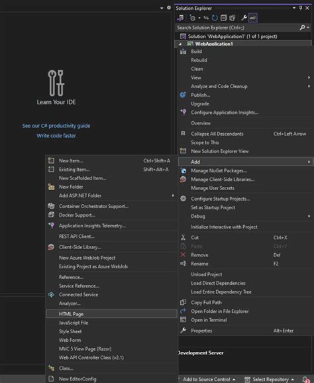Viewport: 314px width, 383px height.
Task: Choose Manage NuGet Packages from context menu
Action: coord(246,171)
